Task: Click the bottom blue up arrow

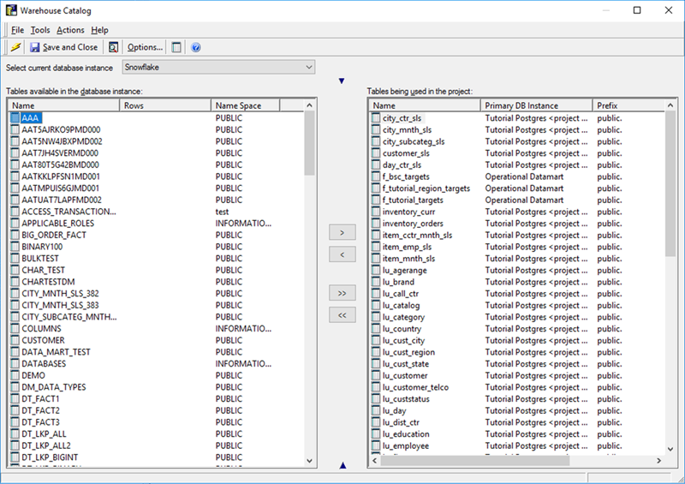Action: (342, 465)
